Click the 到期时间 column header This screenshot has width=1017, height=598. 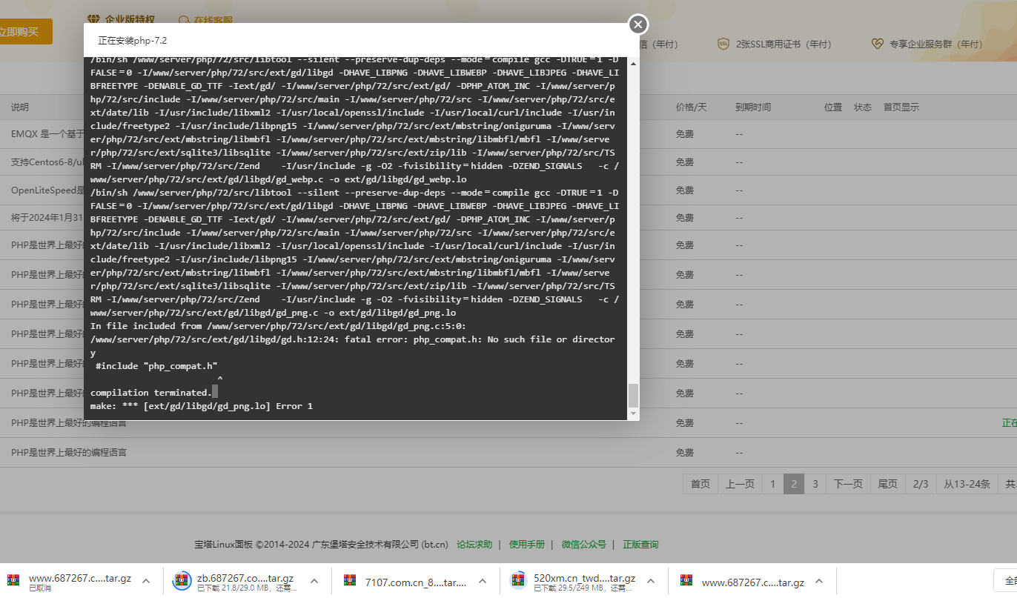point(753,107)
